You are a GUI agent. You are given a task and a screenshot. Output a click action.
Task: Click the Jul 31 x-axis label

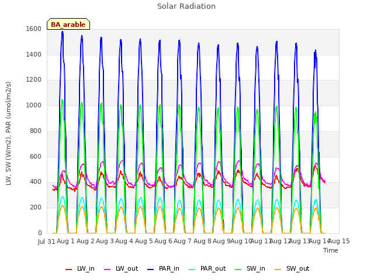pyautogui.click(x=47, y=242)
